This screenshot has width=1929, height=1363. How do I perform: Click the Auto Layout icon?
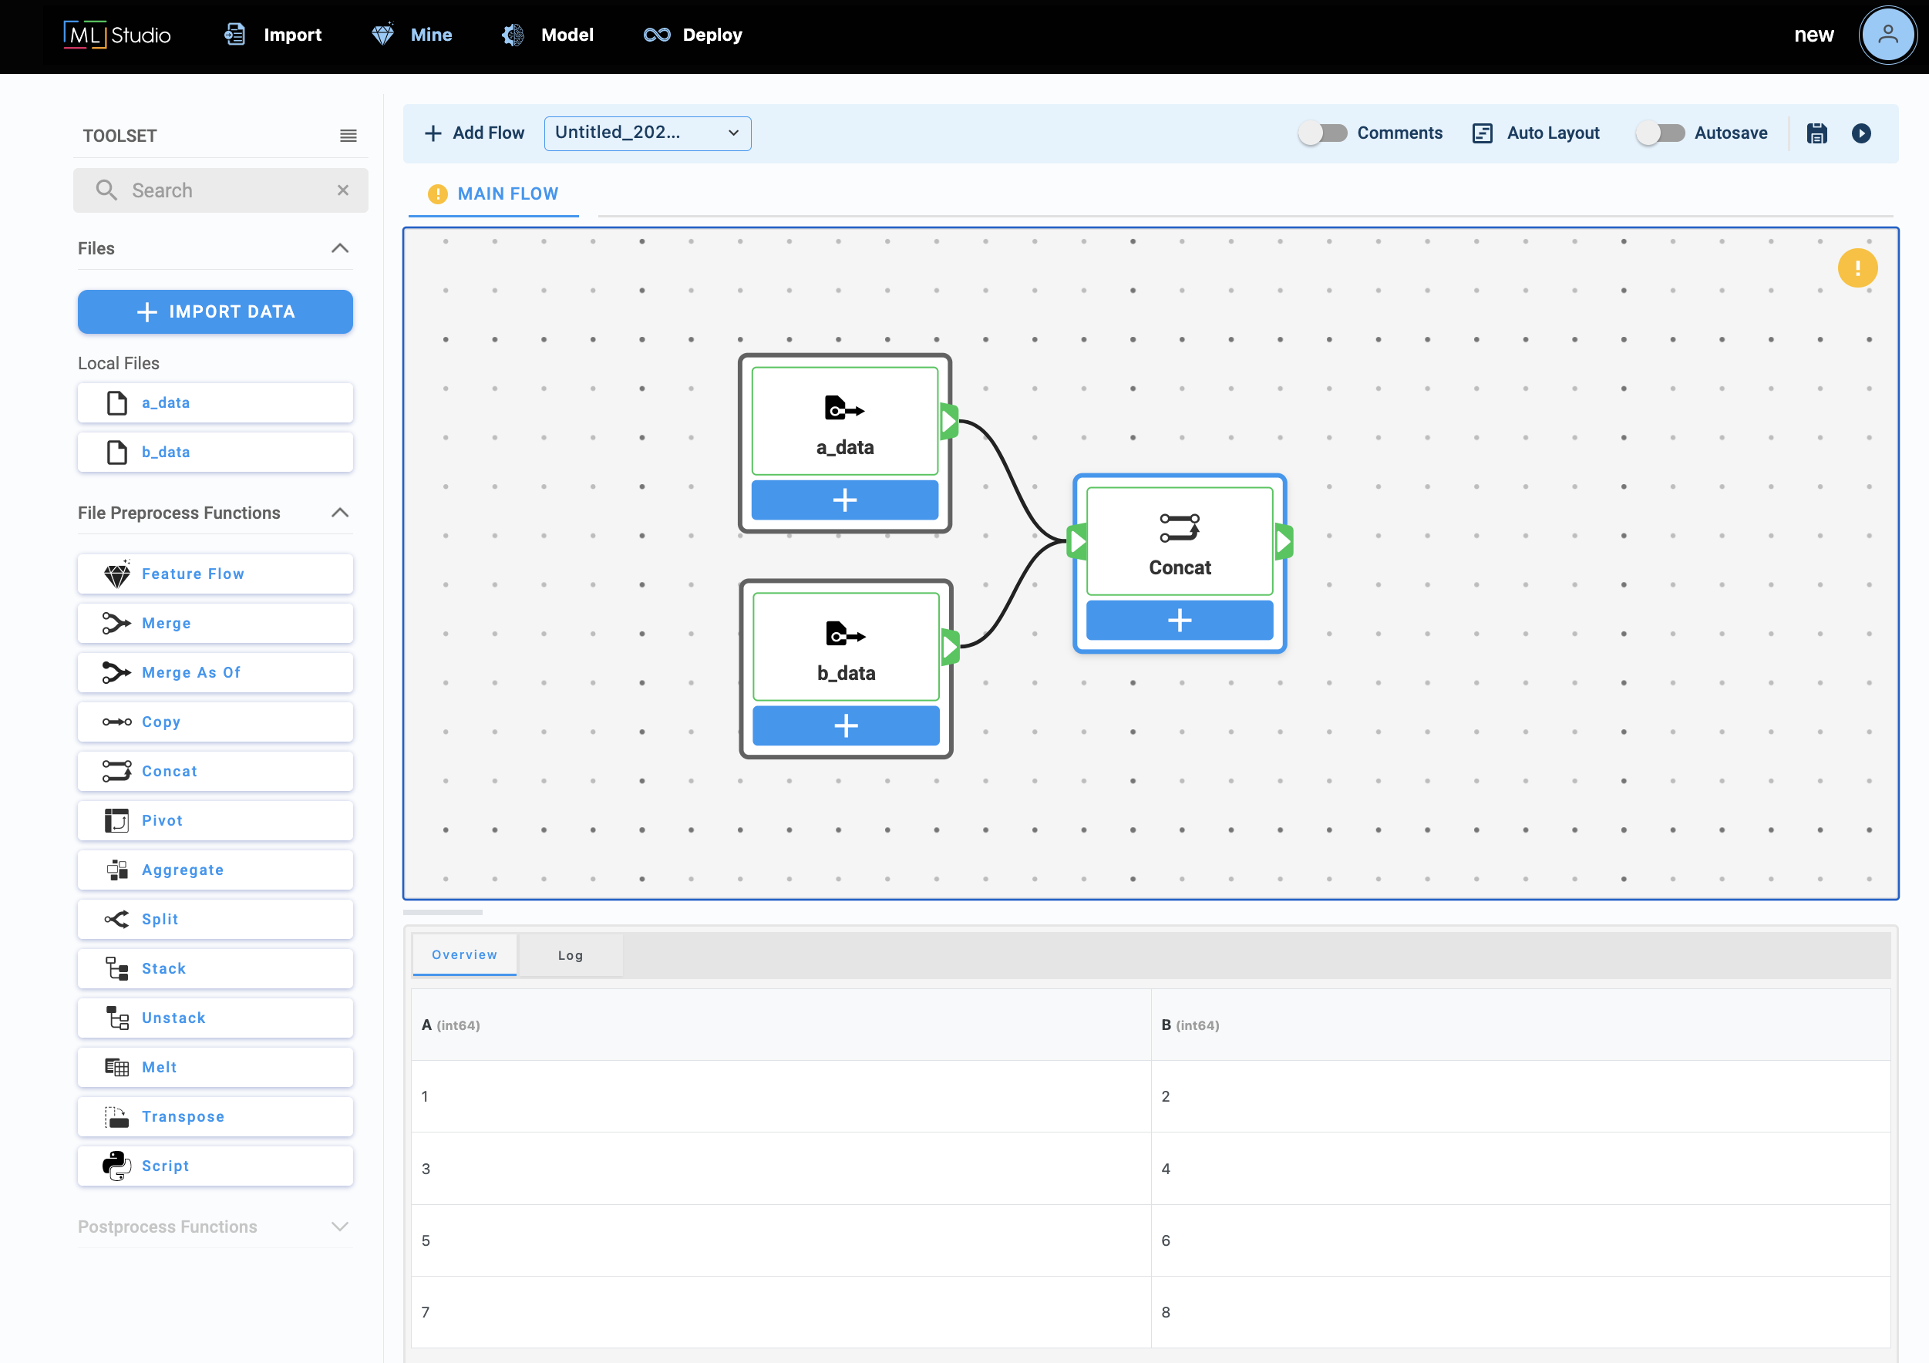[1482, 133]
